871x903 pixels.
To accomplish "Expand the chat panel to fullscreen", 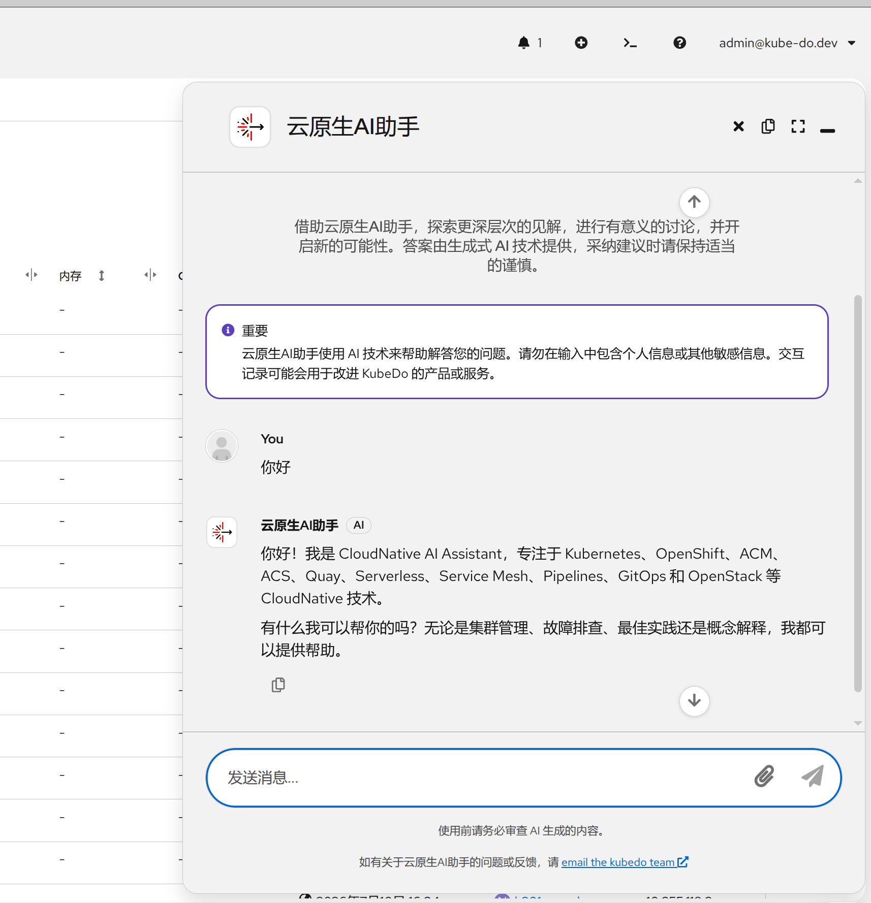I will 798,126.
